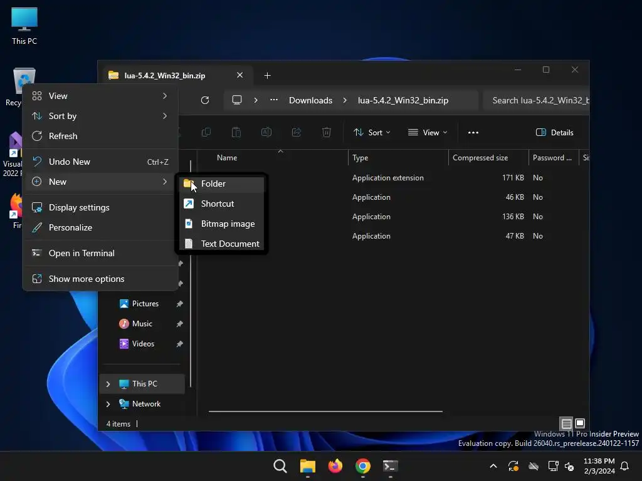Viewport: 642px width, 481px height.
Task: Click the network tray icon
Action: 553,466
